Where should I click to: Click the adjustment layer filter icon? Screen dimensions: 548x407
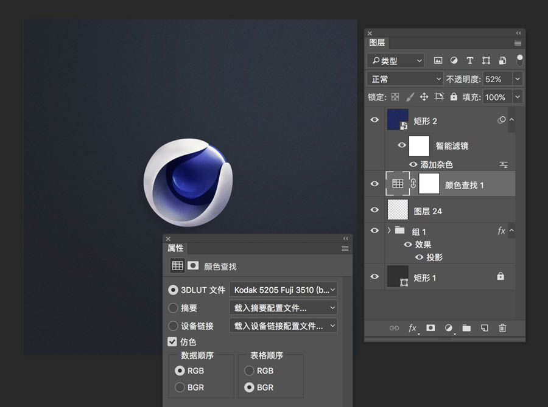pos(454,61)
